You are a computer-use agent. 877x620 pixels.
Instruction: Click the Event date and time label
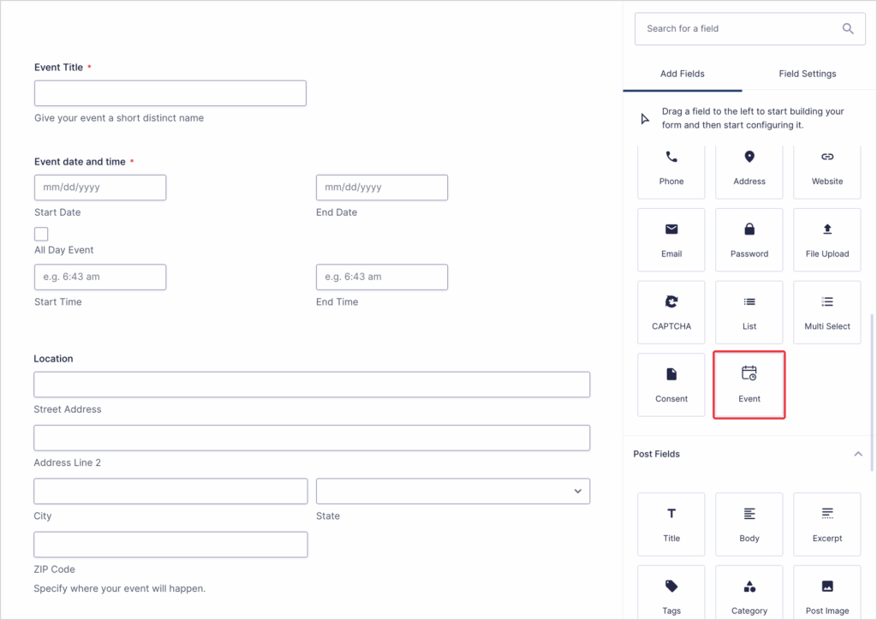pyautogui.click(x=80, y=162)
